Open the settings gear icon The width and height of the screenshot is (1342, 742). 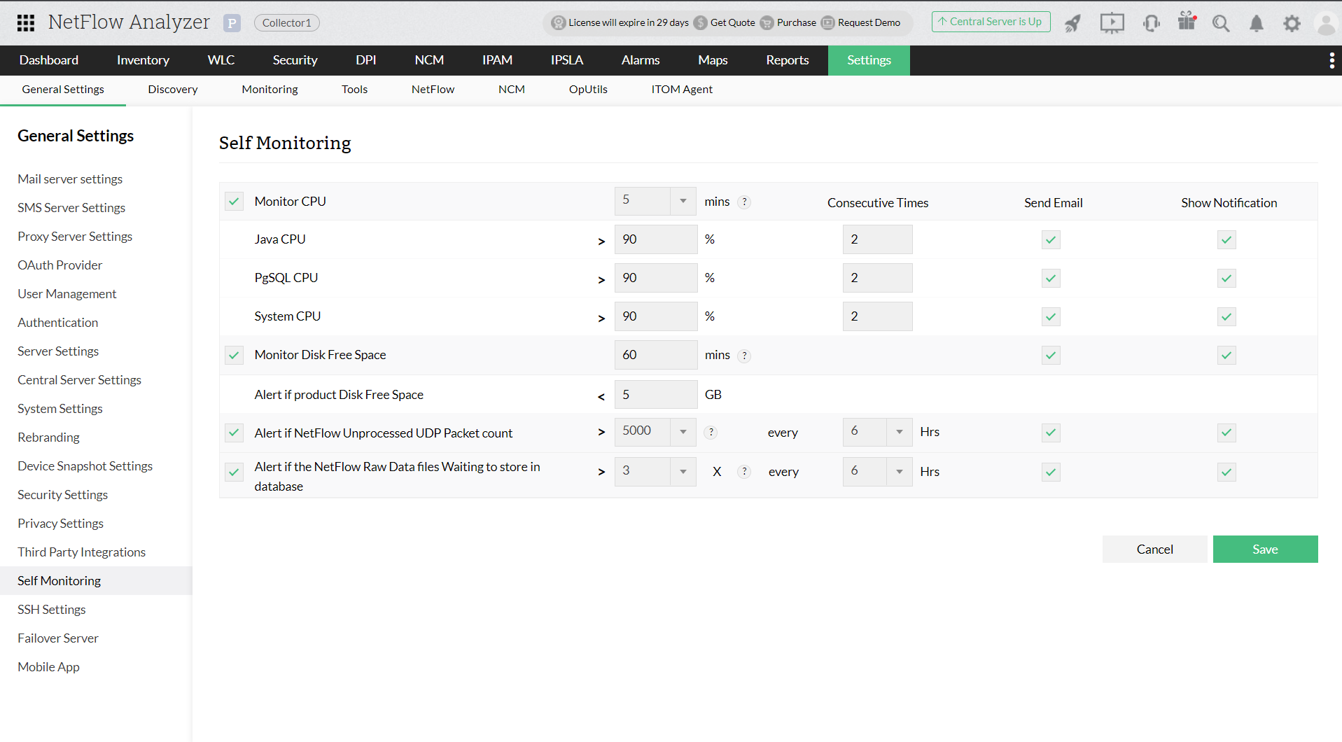pos(1292,22)
